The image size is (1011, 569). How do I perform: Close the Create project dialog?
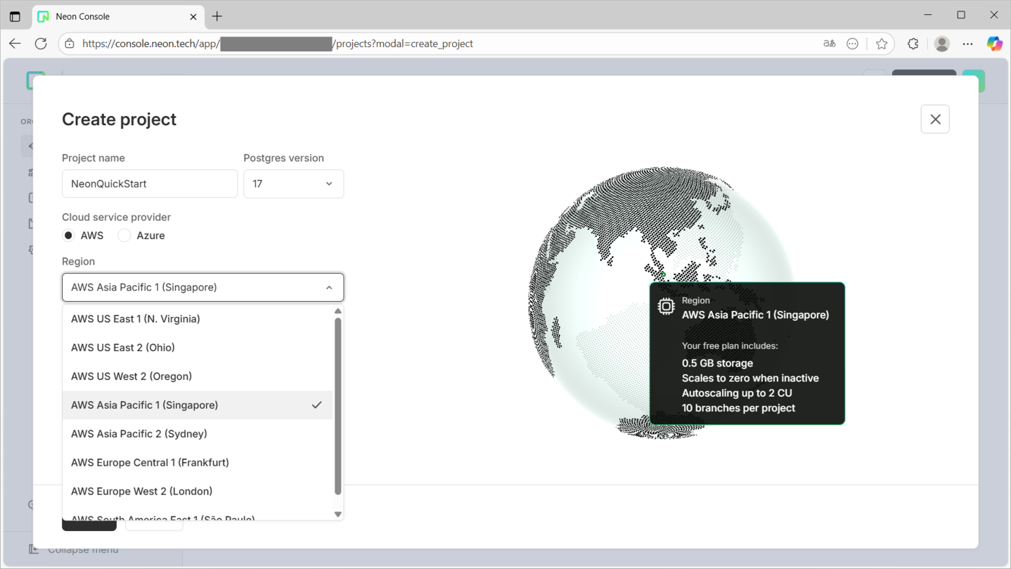pyautogui.click(x=934, y=120)
